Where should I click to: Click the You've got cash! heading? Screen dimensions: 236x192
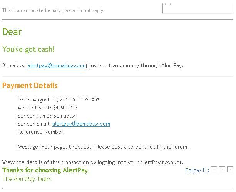(28, 50)
